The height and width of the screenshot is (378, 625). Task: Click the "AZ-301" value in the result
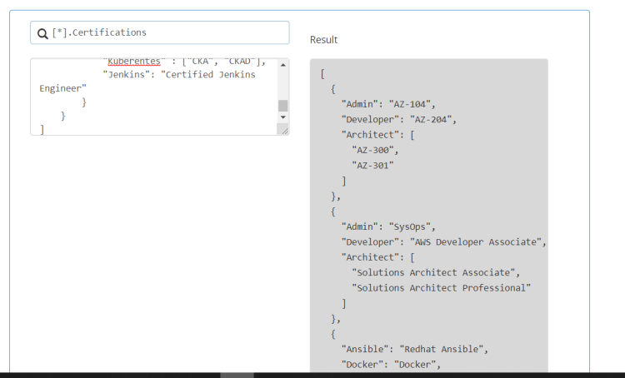coord(372,166)
